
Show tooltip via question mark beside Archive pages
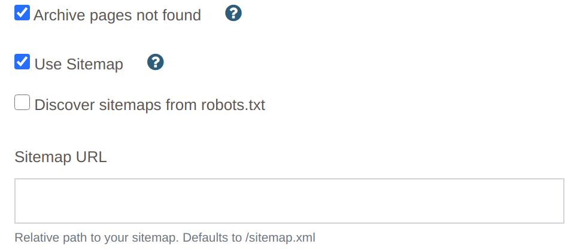coord(233,13)
